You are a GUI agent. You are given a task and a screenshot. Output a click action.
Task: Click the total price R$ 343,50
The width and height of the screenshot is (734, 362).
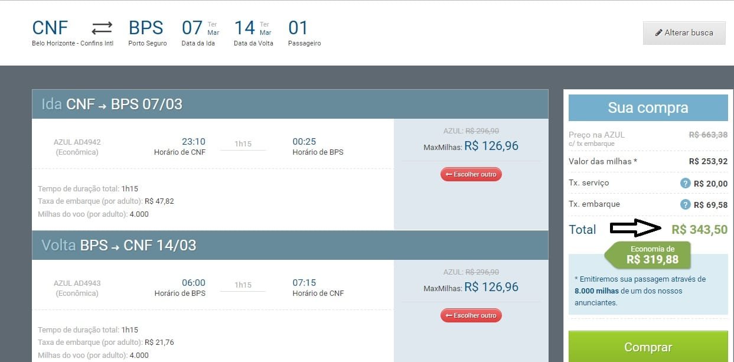(699, 230)
